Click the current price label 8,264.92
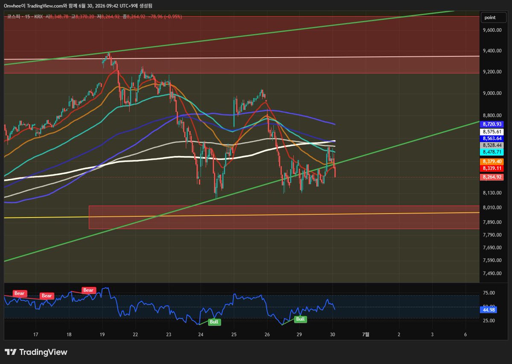 [x=493, y=176]
